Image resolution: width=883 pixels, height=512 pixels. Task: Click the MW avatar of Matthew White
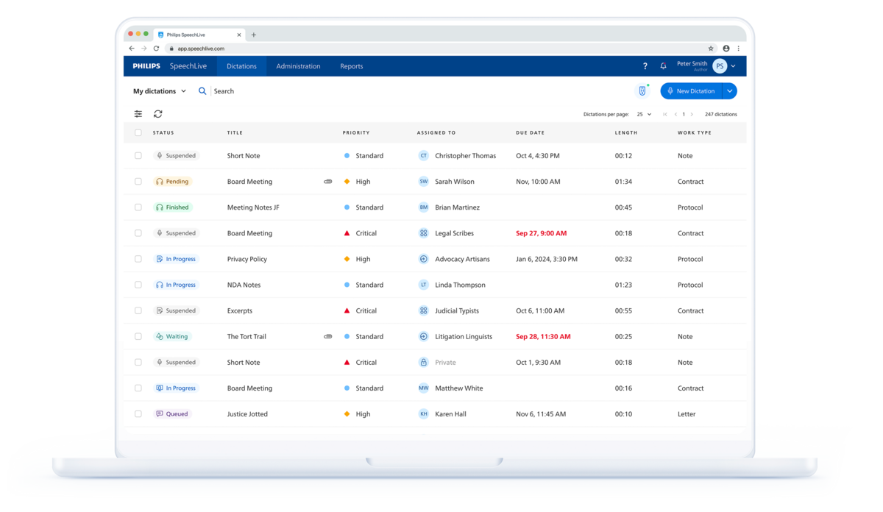click(x=424, y=388)
